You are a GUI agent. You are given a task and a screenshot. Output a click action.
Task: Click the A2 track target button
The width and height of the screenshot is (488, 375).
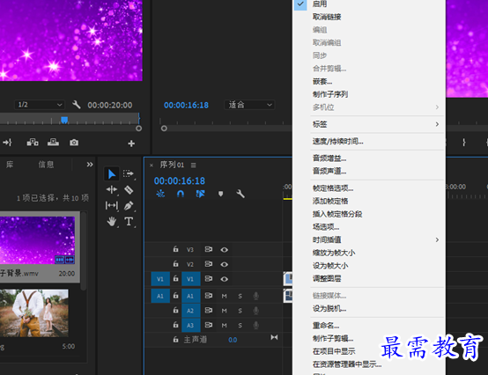coord(190,311)
